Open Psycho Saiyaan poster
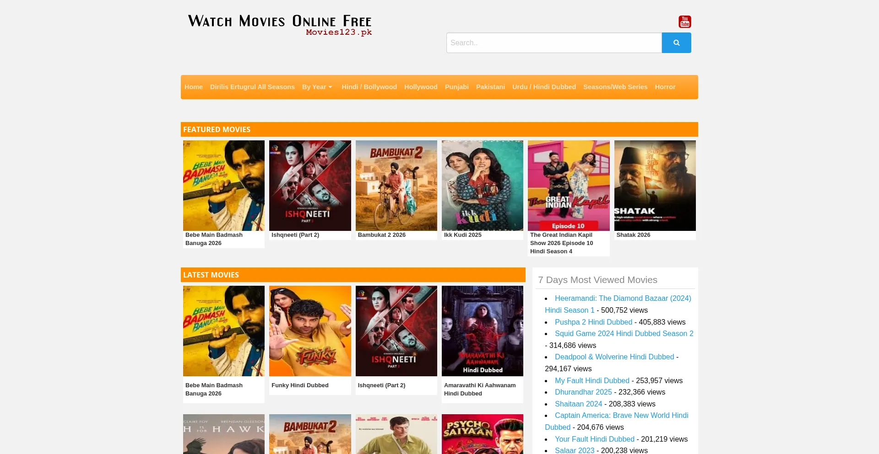This screenshot has width=879, height=454. [483, 434]
